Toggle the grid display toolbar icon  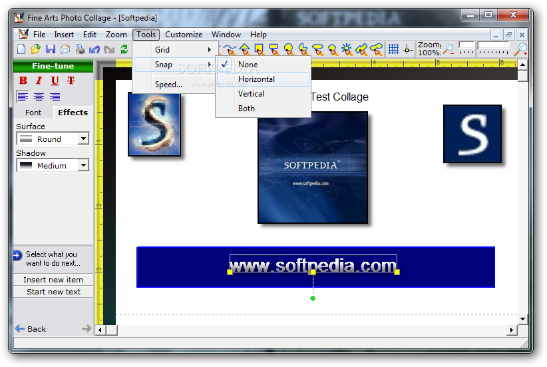pos(393,49)
